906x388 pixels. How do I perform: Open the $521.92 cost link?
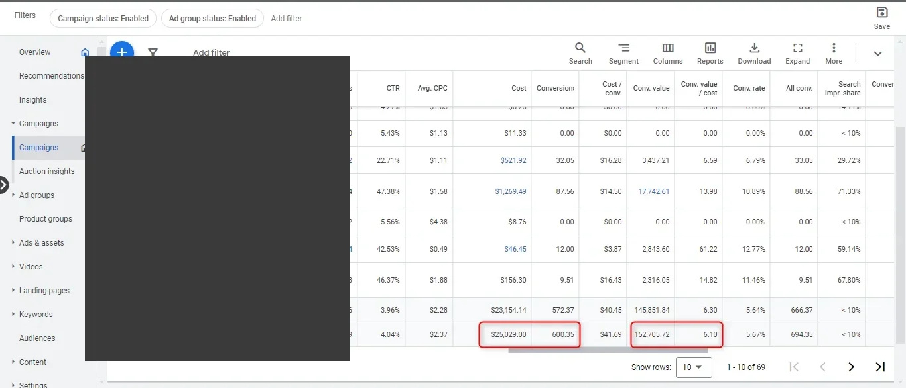coord(513,160)
